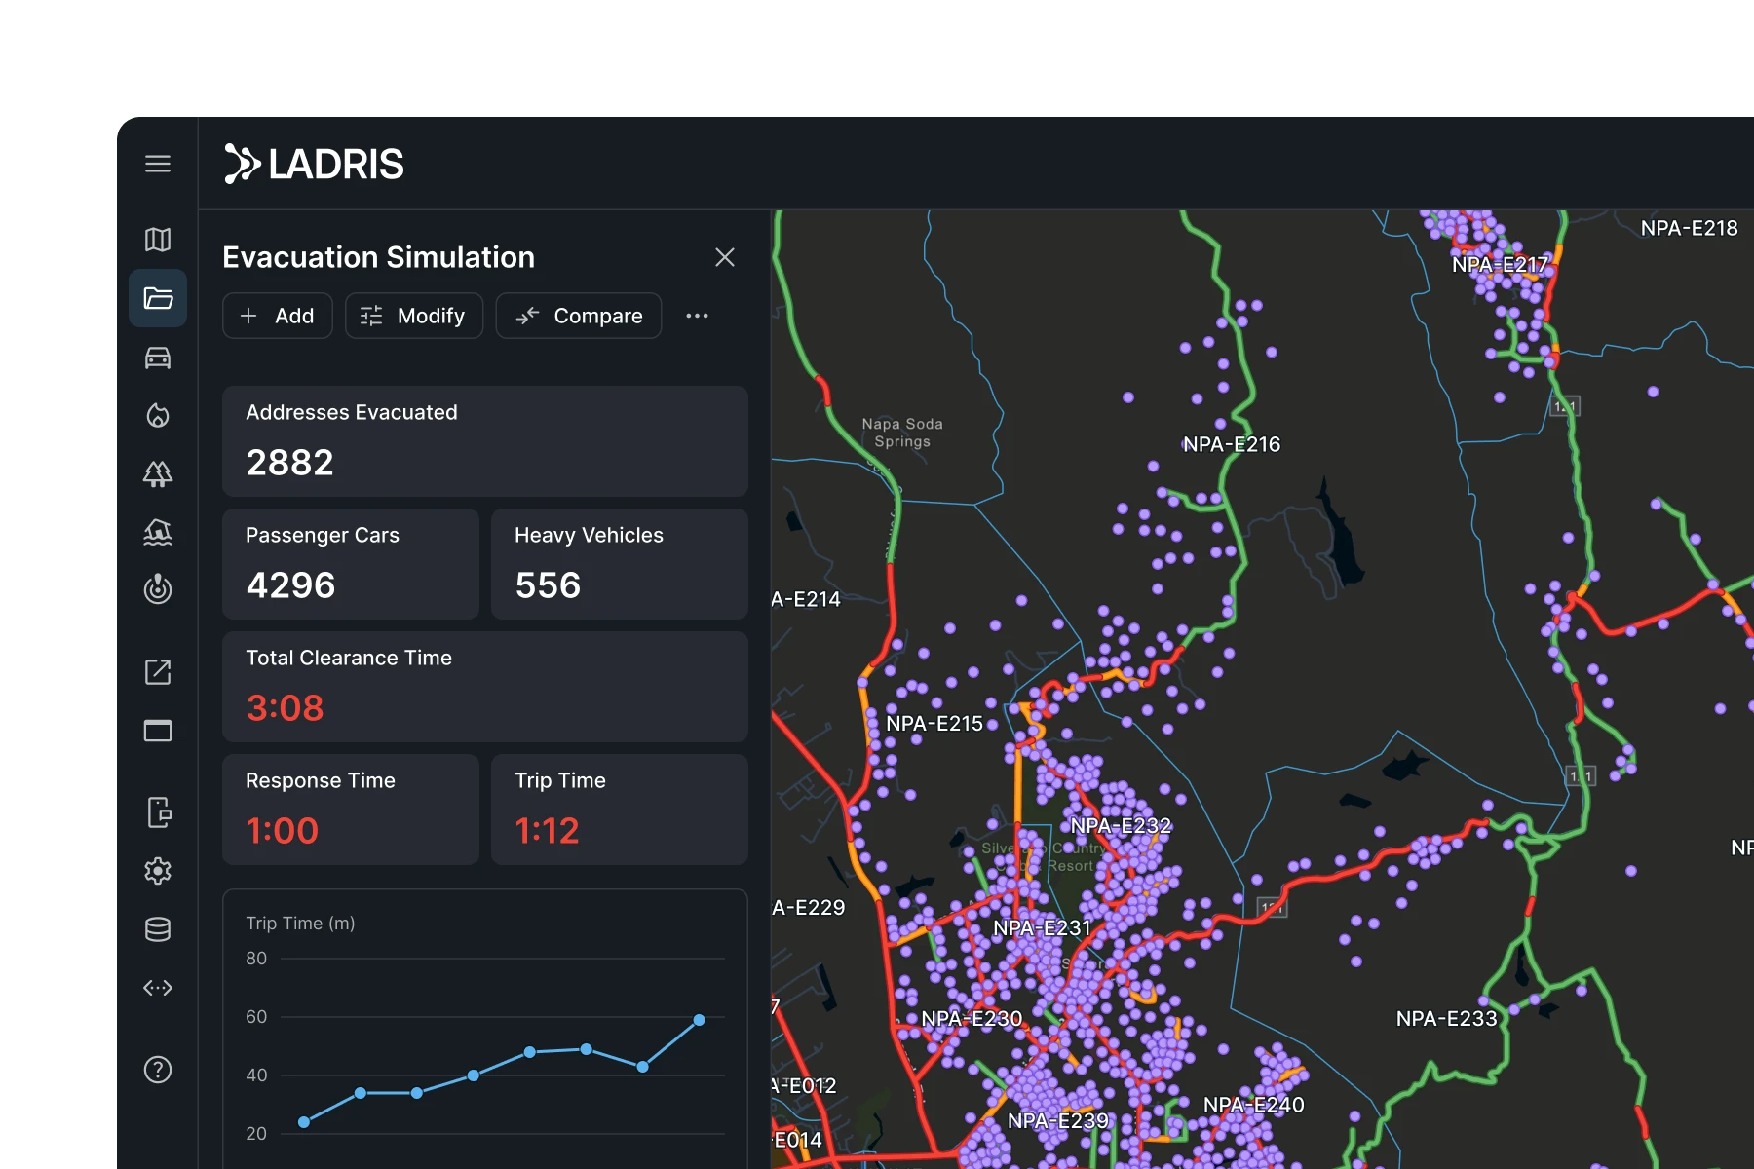Click the LADRIS logo
The image size is (1754, 1169).
click(x=314, y=164)
